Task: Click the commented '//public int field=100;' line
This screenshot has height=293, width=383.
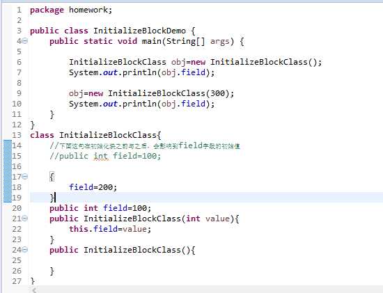Action: click(x=105, y=156)
